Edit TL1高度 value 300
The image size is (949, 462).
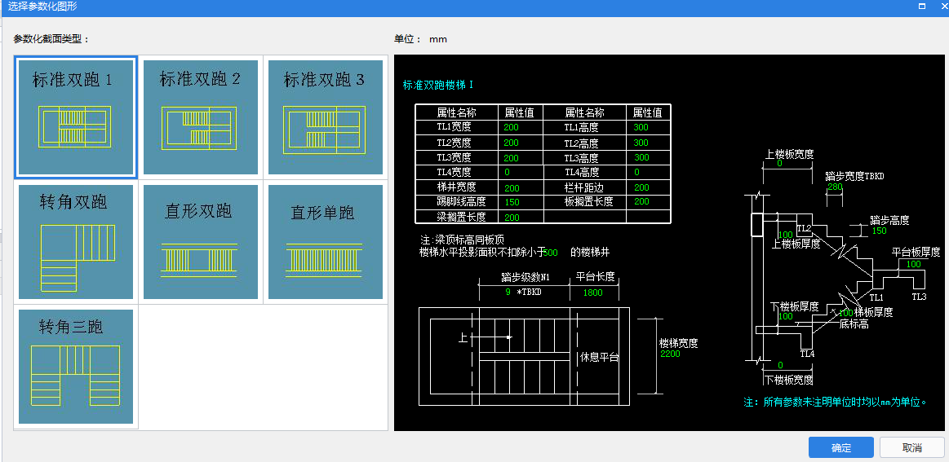coord(641,128)
